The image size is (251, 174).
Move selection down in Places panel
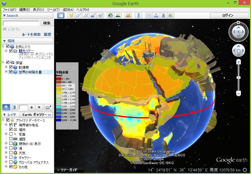click(x=39, y=107)
